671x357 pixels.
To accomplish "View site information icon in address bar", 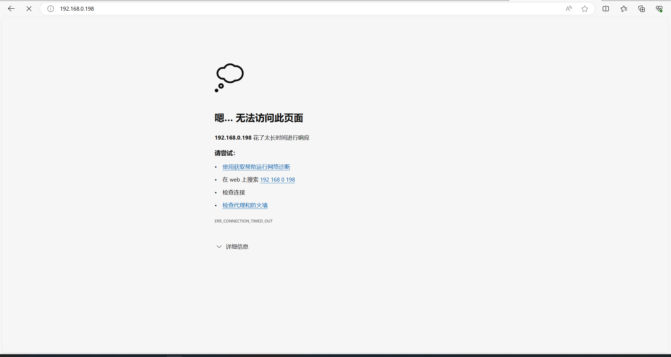I will 51,9.
